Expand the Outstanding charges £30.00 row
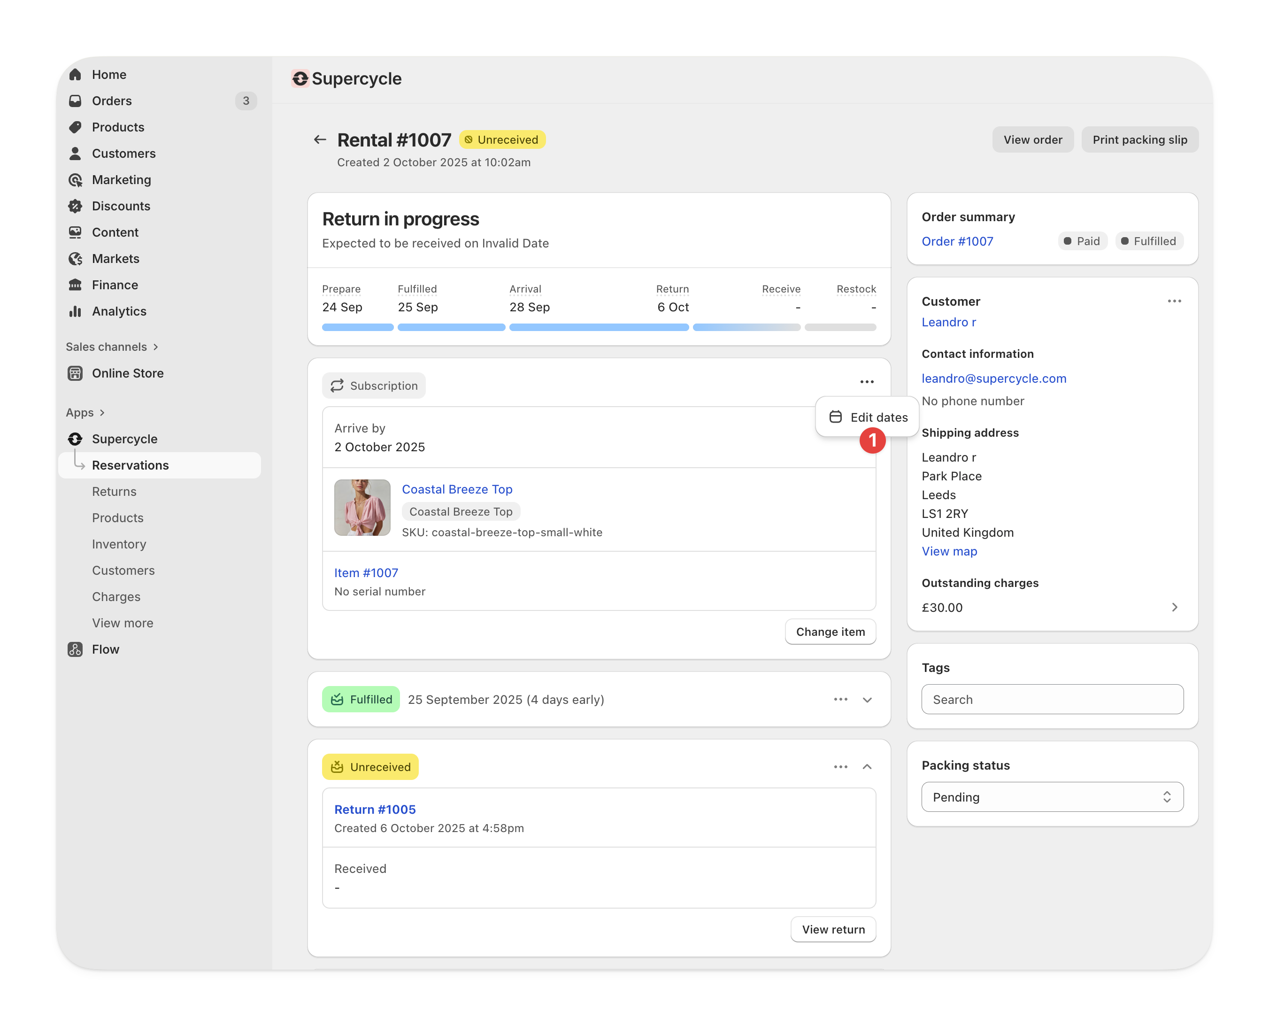 (1174, 607)
